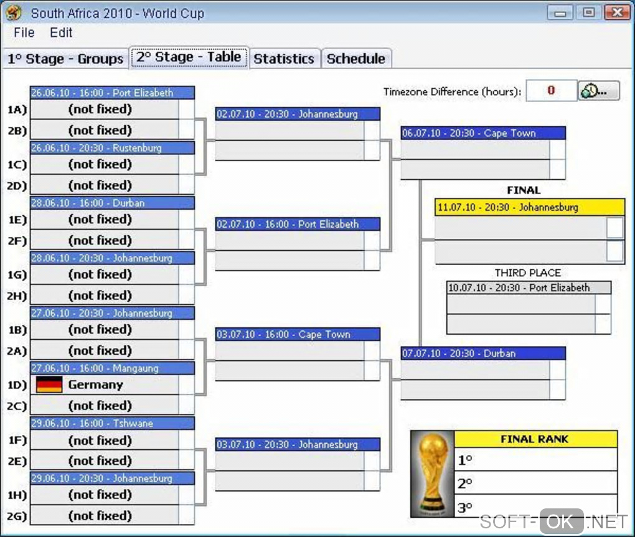635x537 pixels.
Task: Click first team row of the Final match
Action: click(x=521, y=228)
